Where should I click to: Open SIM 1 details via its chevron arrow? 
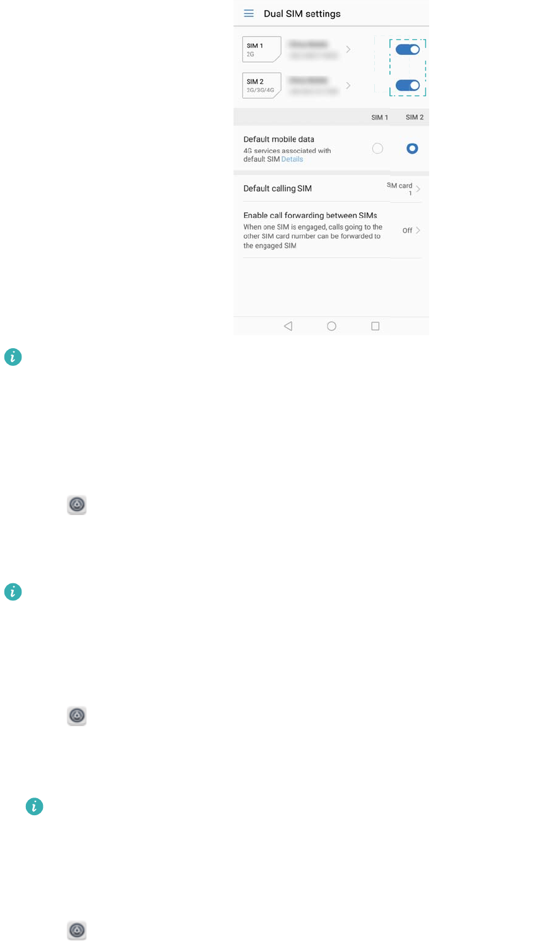tap(348, 49)
